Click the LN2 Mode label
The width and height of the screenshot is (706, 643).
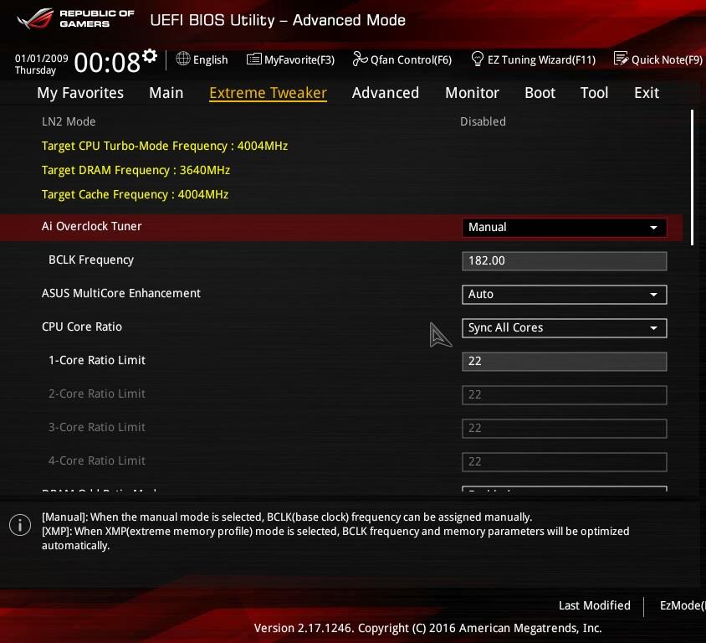(69, 121)
